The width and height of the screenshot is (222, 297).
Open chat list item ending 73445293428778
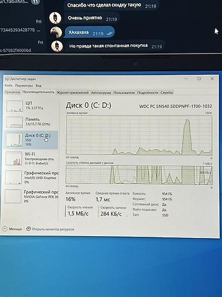pos(22,26)
